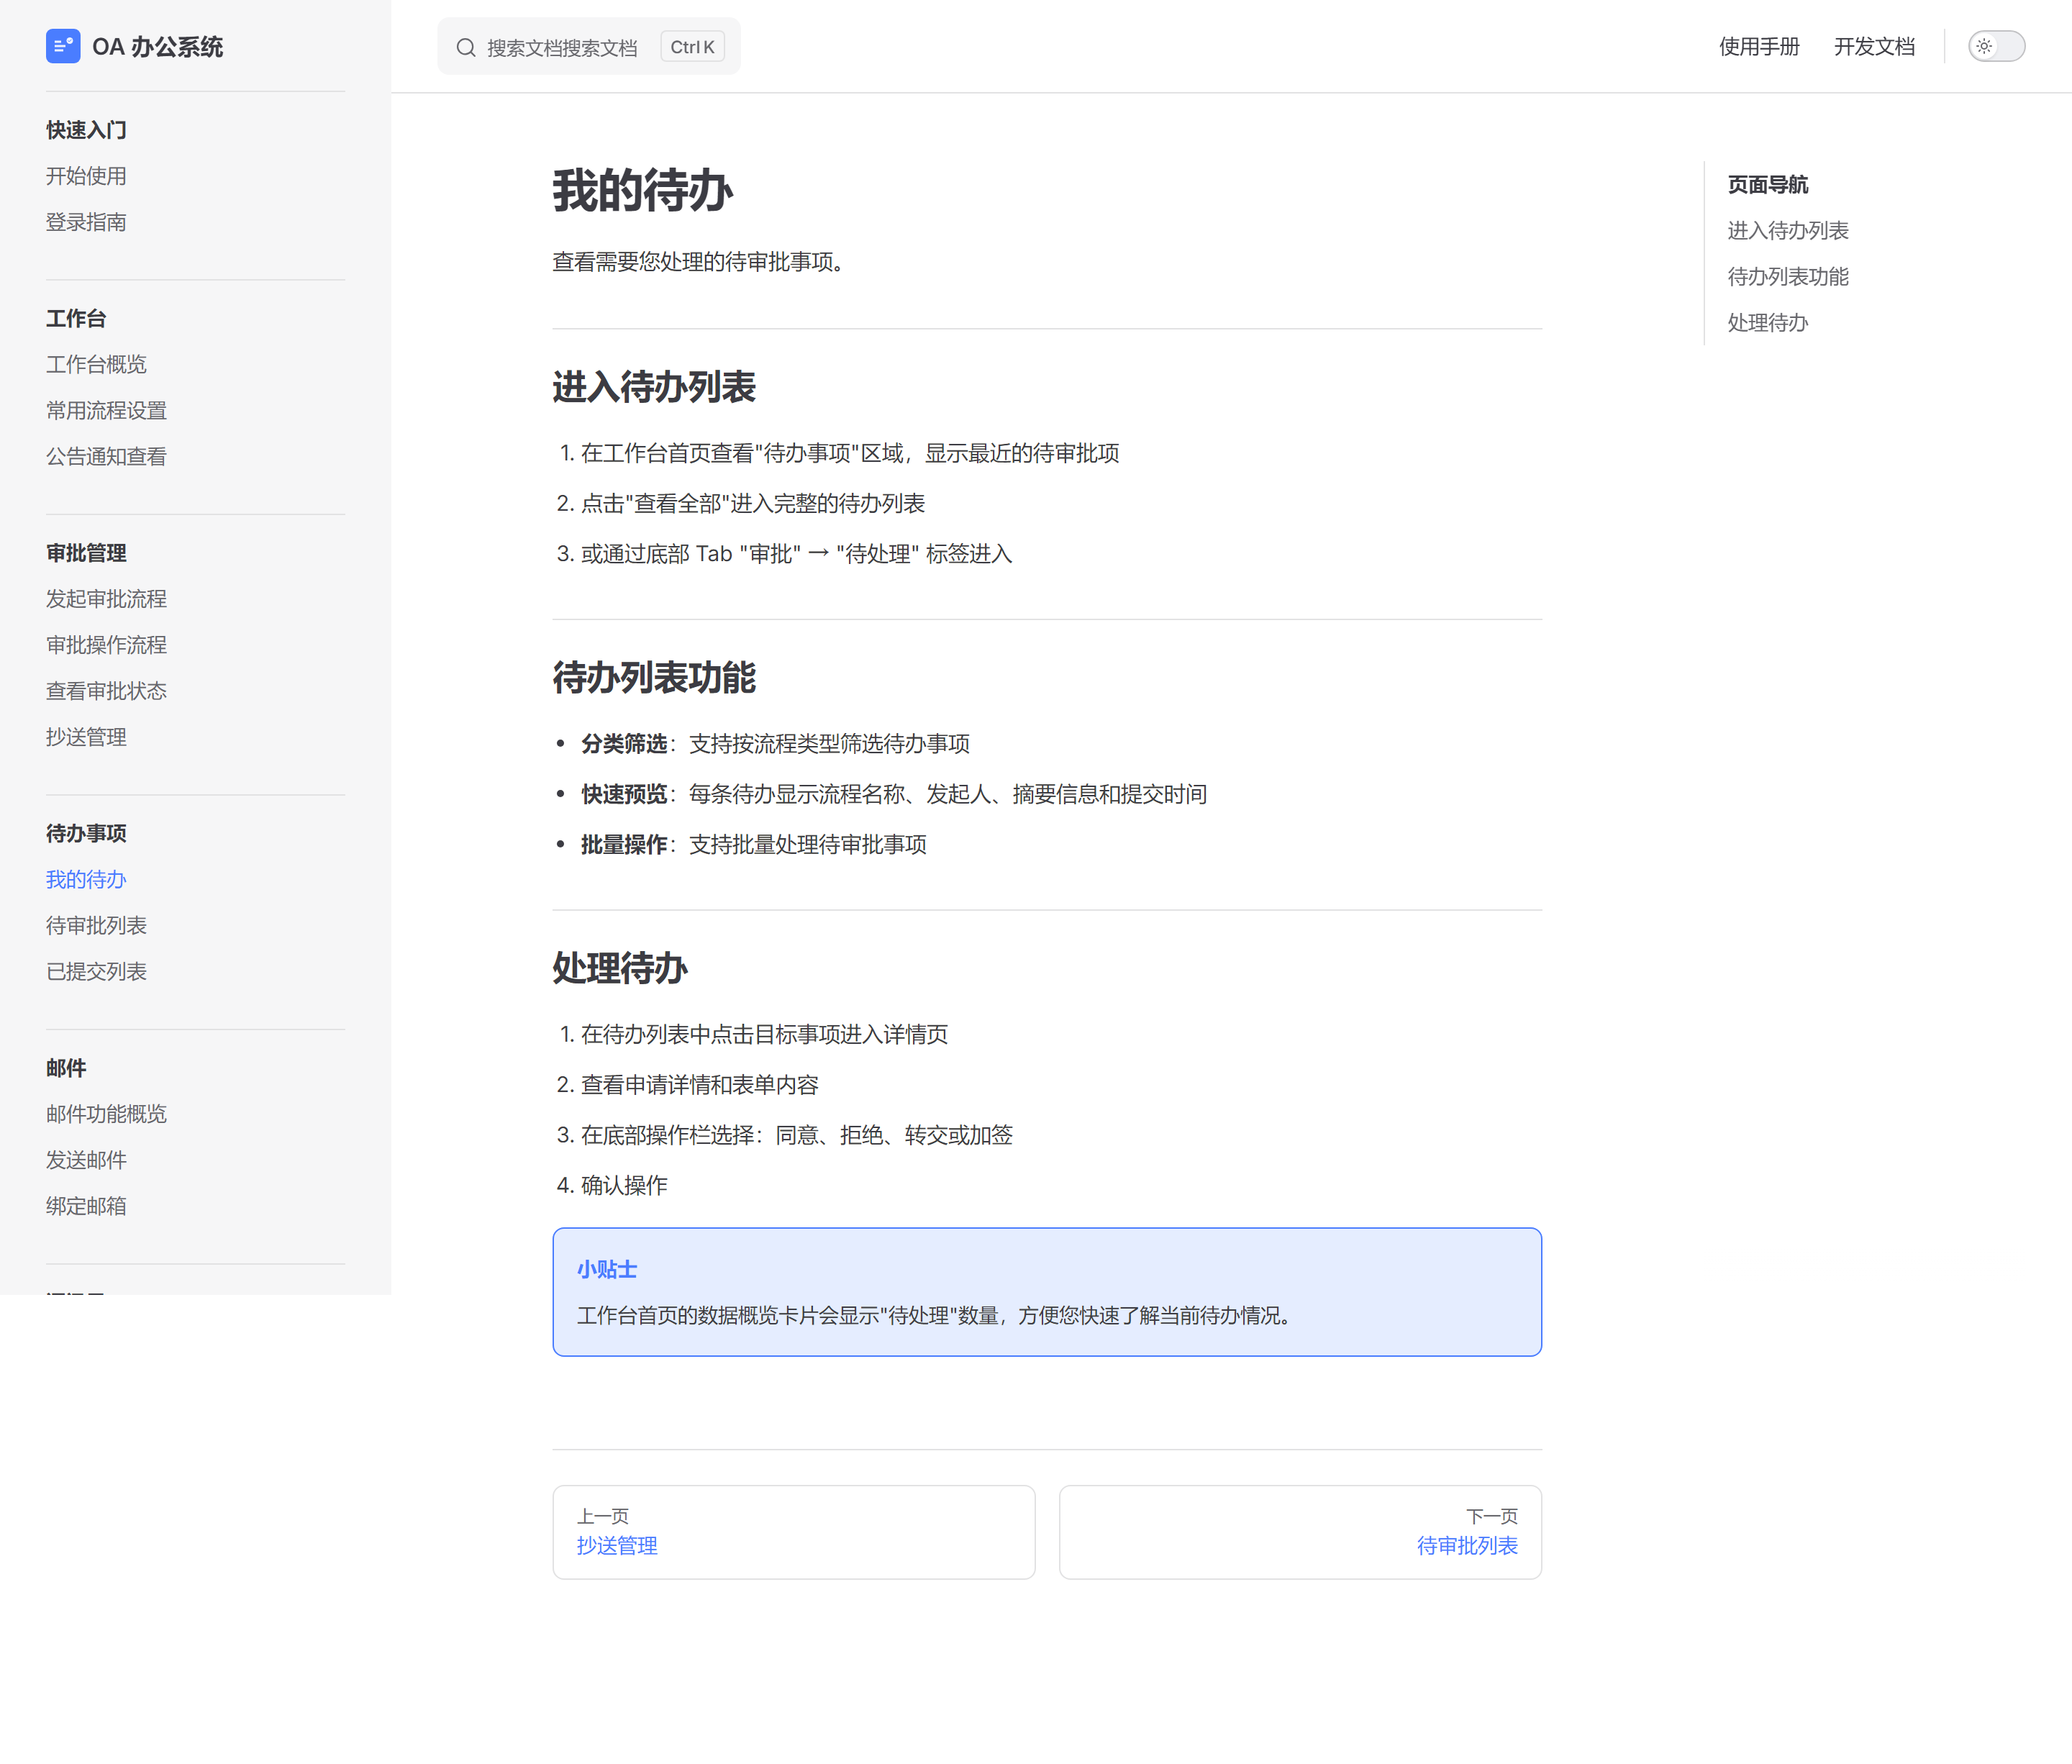The image size is (2072, 1764).
Task: Open 抄送管理 in the sidebar
Action: point(86,737)
